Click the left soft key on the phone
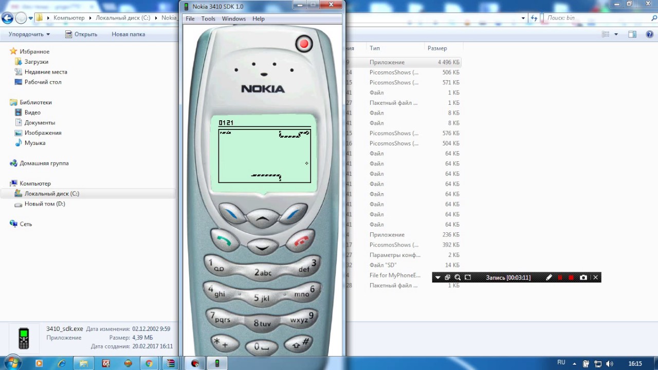 [x=233, y=213]
